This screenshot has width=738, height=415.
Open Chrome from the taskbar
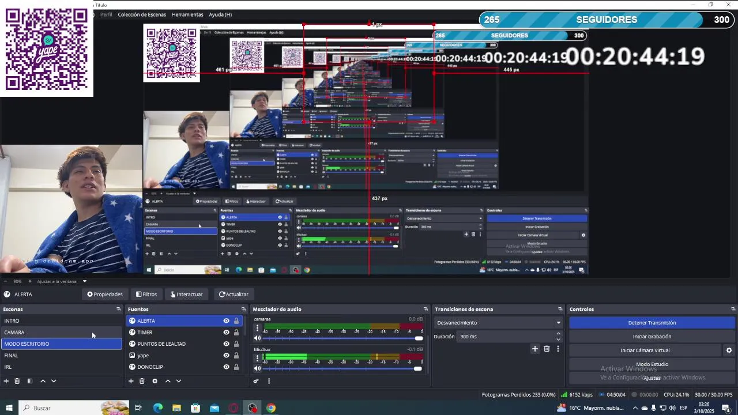point(270,408)
